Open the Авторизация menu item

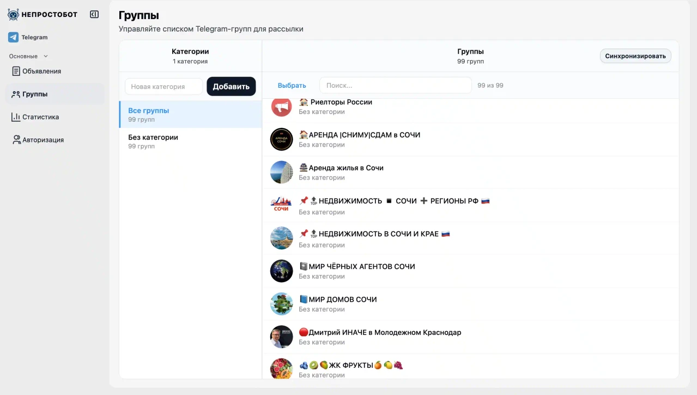tap(54, 140)
